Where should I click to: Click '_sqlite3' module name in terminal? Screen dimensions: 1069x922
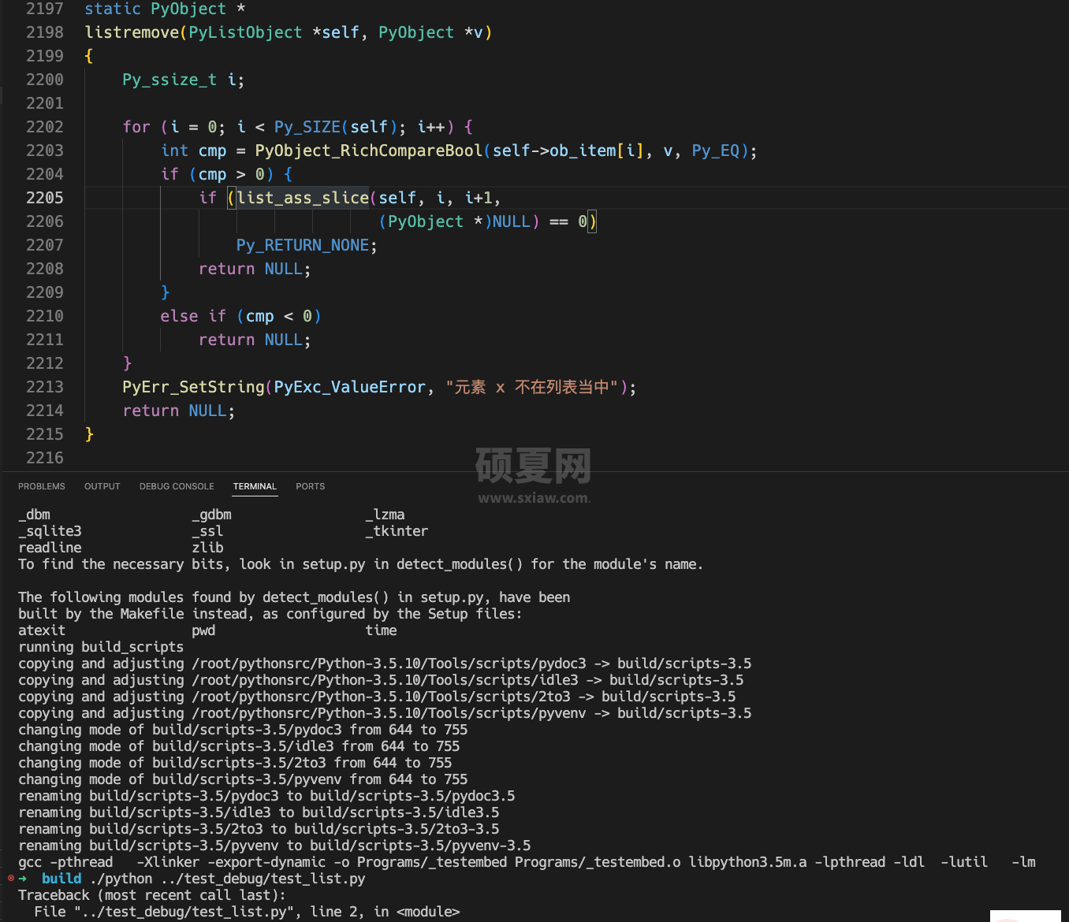pos(50,531)
